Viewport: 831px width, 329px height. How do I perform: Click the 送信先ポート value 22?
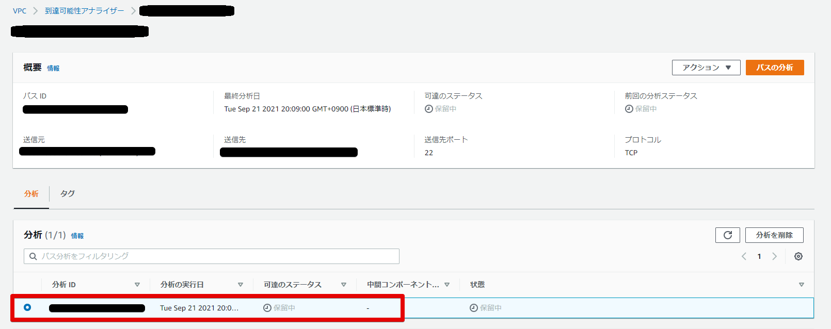pyautogui.click(x=429, y=153)
